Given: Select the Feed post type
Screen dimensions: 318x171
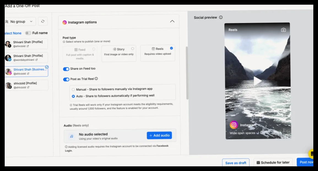Looking at the screenshot, I should pyautogui.click(x=80, y=54).
